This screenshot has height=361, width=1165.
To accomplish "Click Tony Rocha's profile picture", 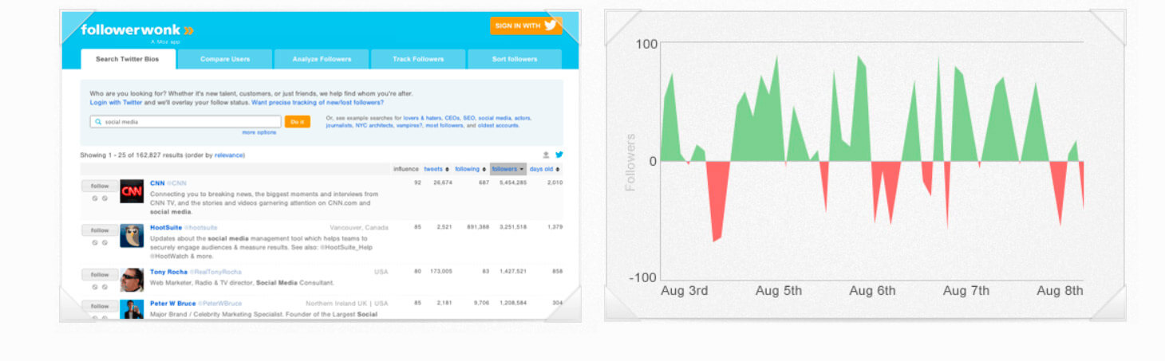I will 132,280.
